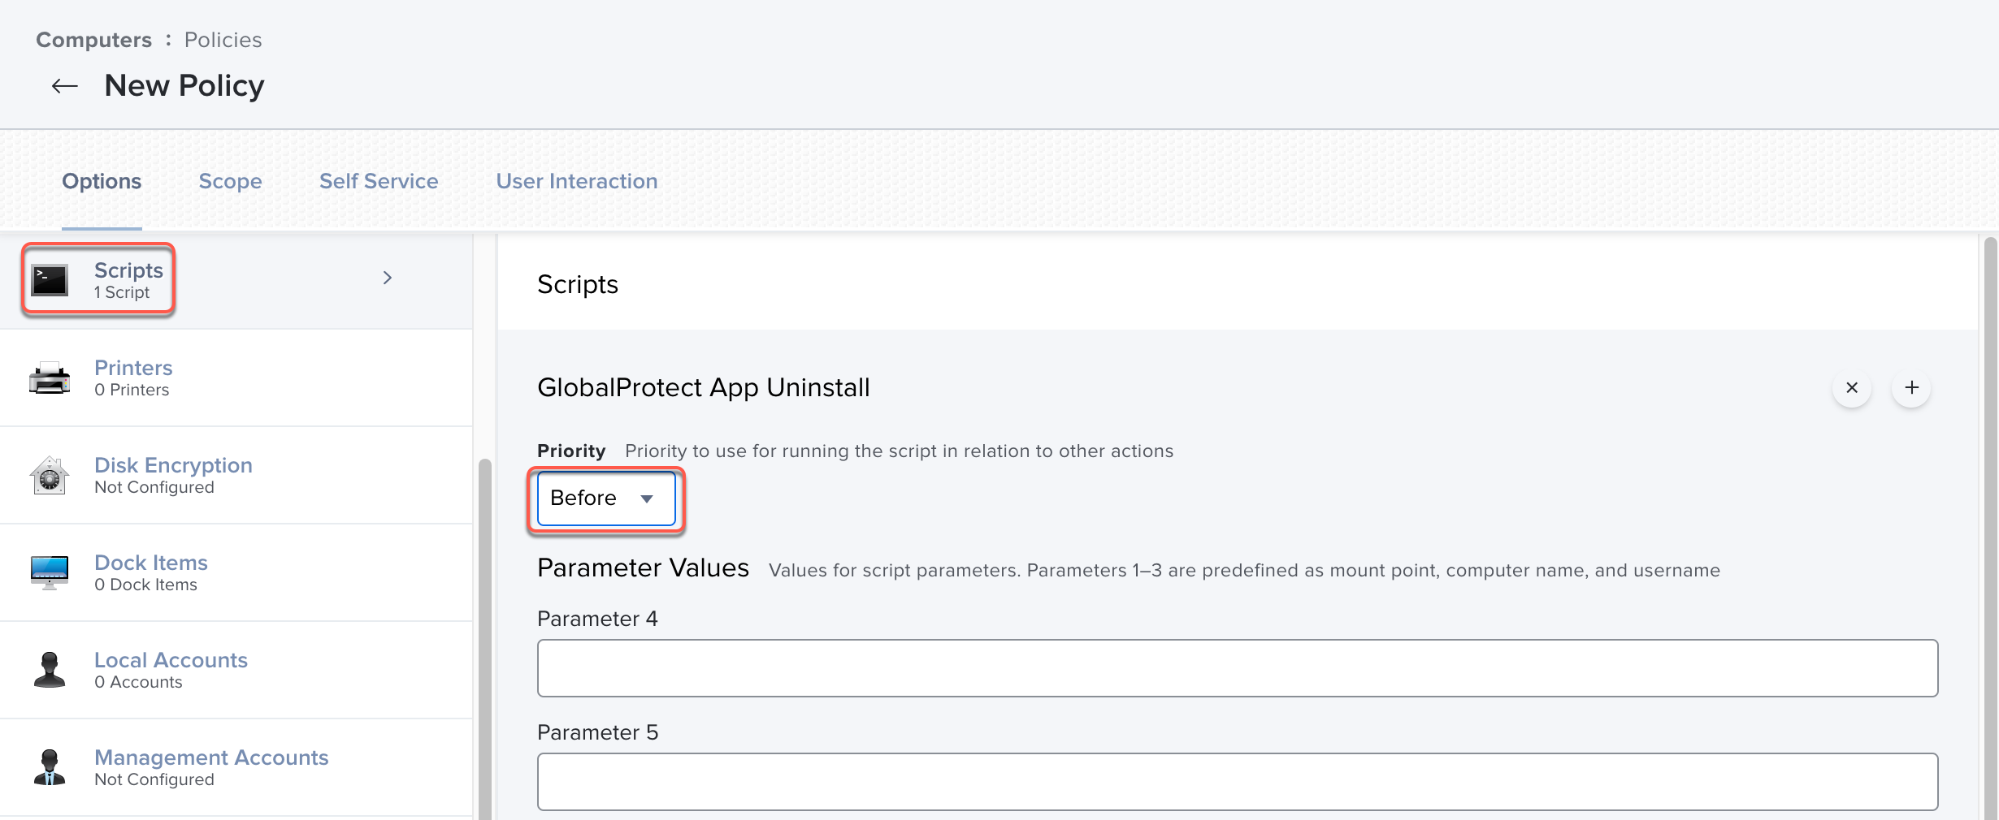The width and height of the screenshot is (1999, 820).
Task: Open the Priority Before dropdown
Action: [x=605, y=498]
